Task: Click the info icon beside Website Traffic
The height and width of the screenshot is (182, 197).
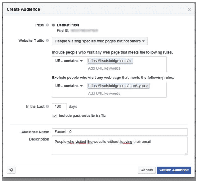Action: pos(47,40)
